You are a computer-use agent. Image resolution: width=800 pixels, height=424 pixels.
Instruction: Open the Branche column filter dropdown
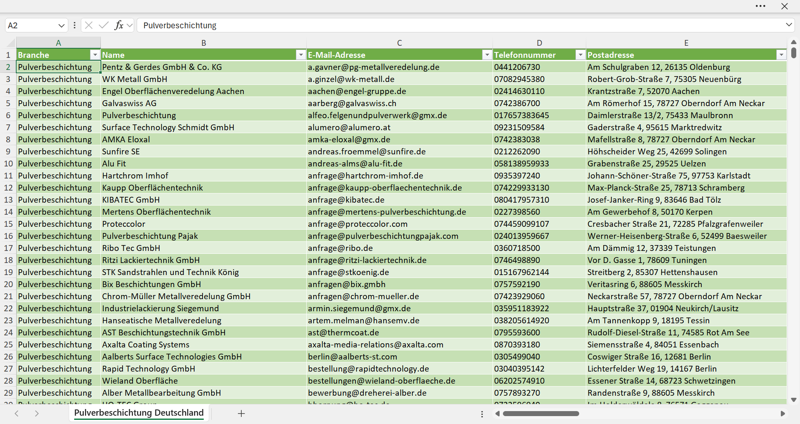[x=95, y=55]
